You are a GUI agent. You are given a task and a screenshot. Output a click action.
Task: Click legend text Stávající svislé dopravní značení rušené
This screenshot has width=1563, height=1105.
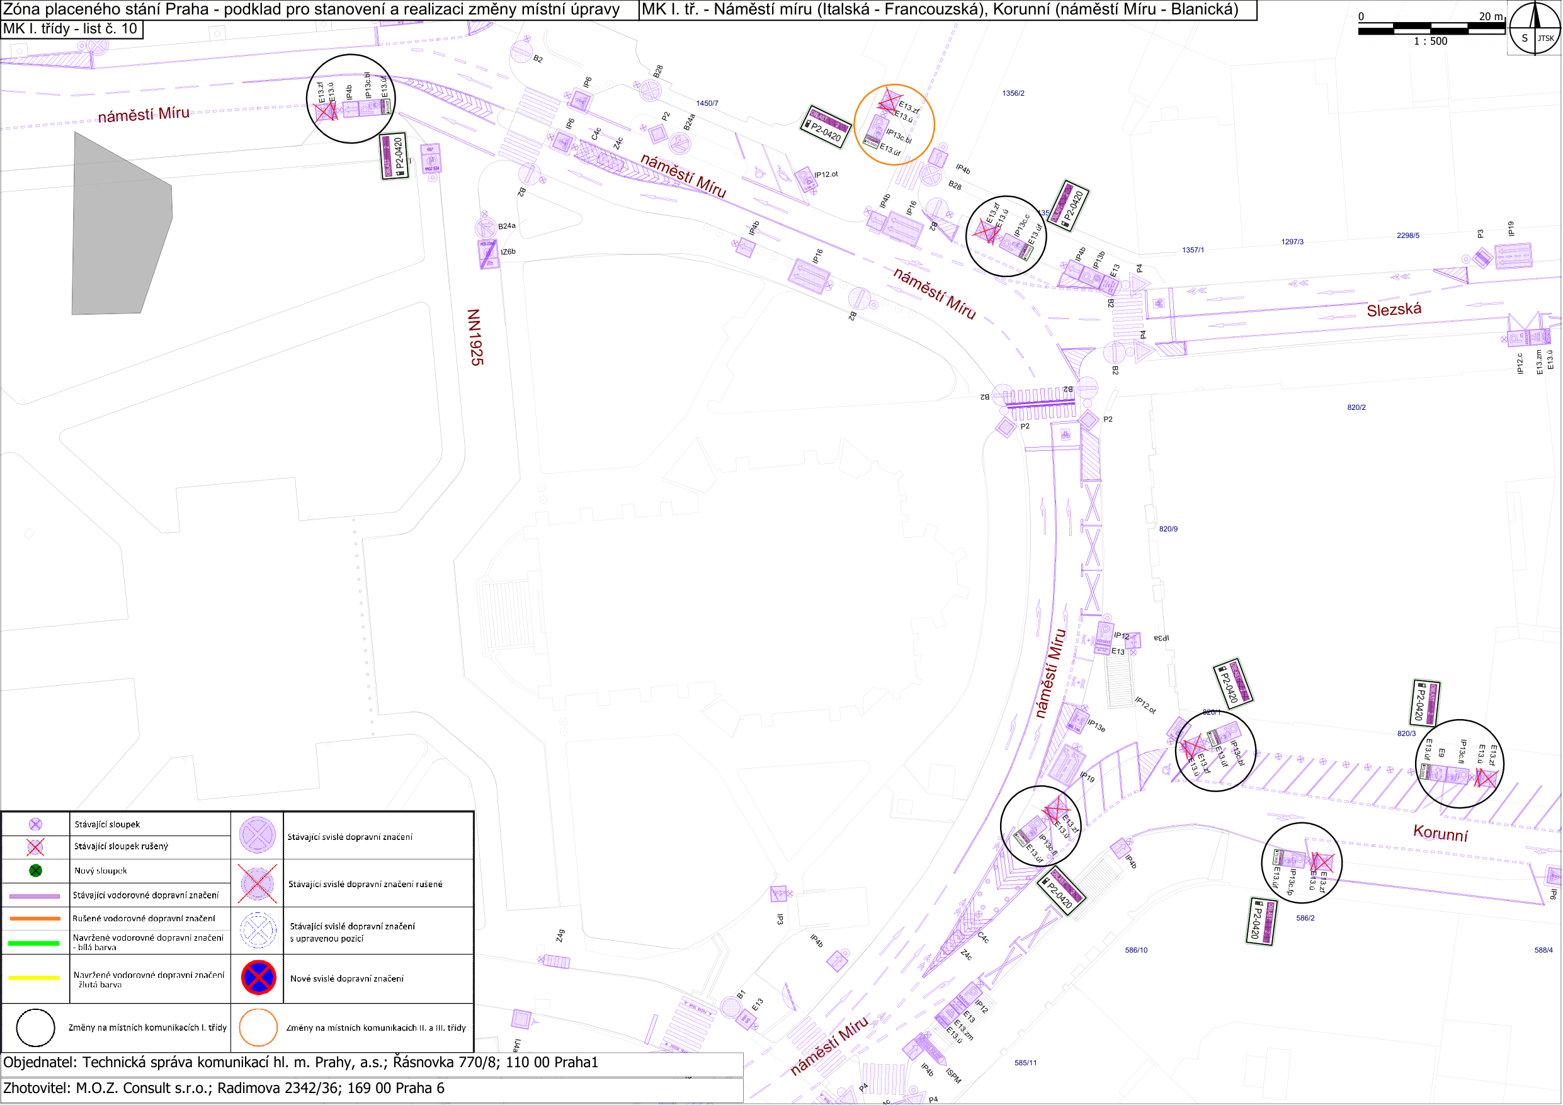tap(366, 885)
